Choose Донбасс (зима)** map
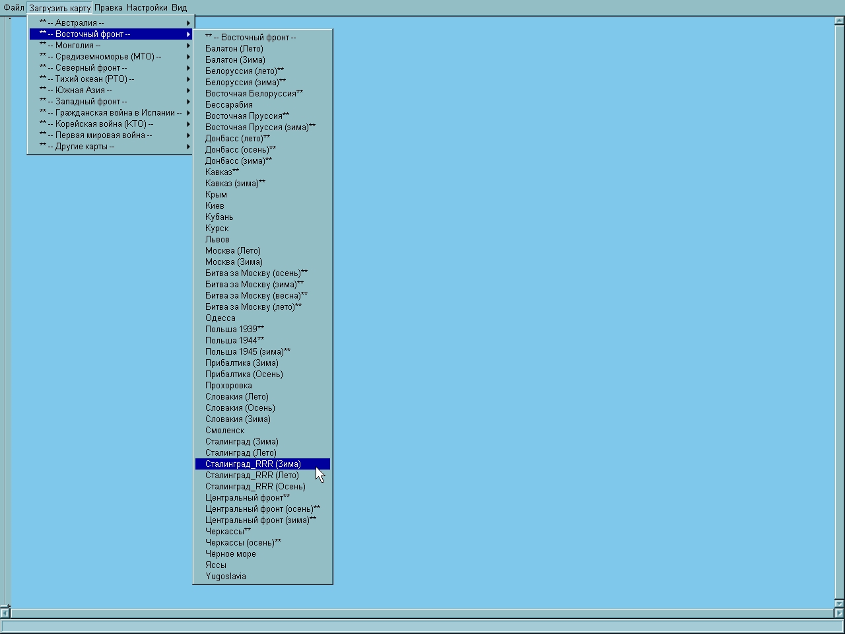845x634 pixels. click(263, 161)
